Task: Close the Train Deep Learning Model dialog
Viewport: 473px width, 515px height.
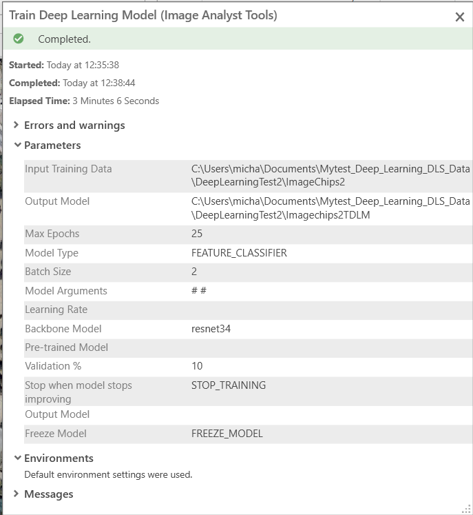Action: click(459, 17)
